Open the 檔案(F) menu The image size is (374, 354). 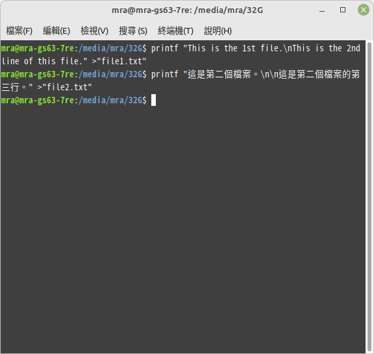[x=19, y=31]
